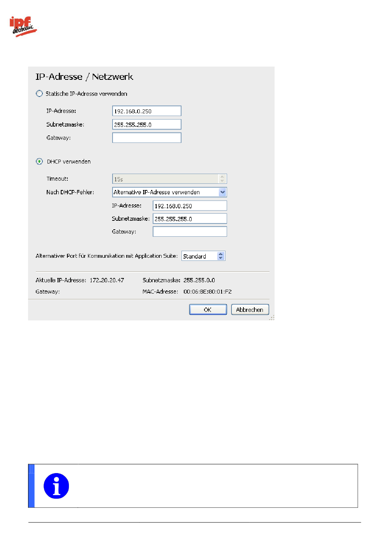Viewport: 370px width, 540px height.
Task: Click the static Gateway input field
Action: [x=146, y=138]
